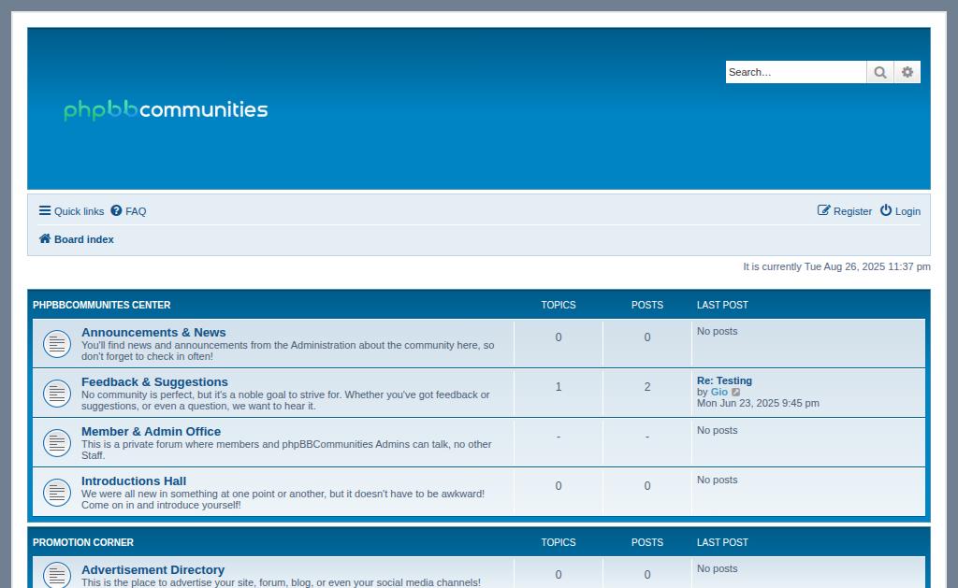Click the Board index home icon
958x588 pixels.
pos(45,238)
